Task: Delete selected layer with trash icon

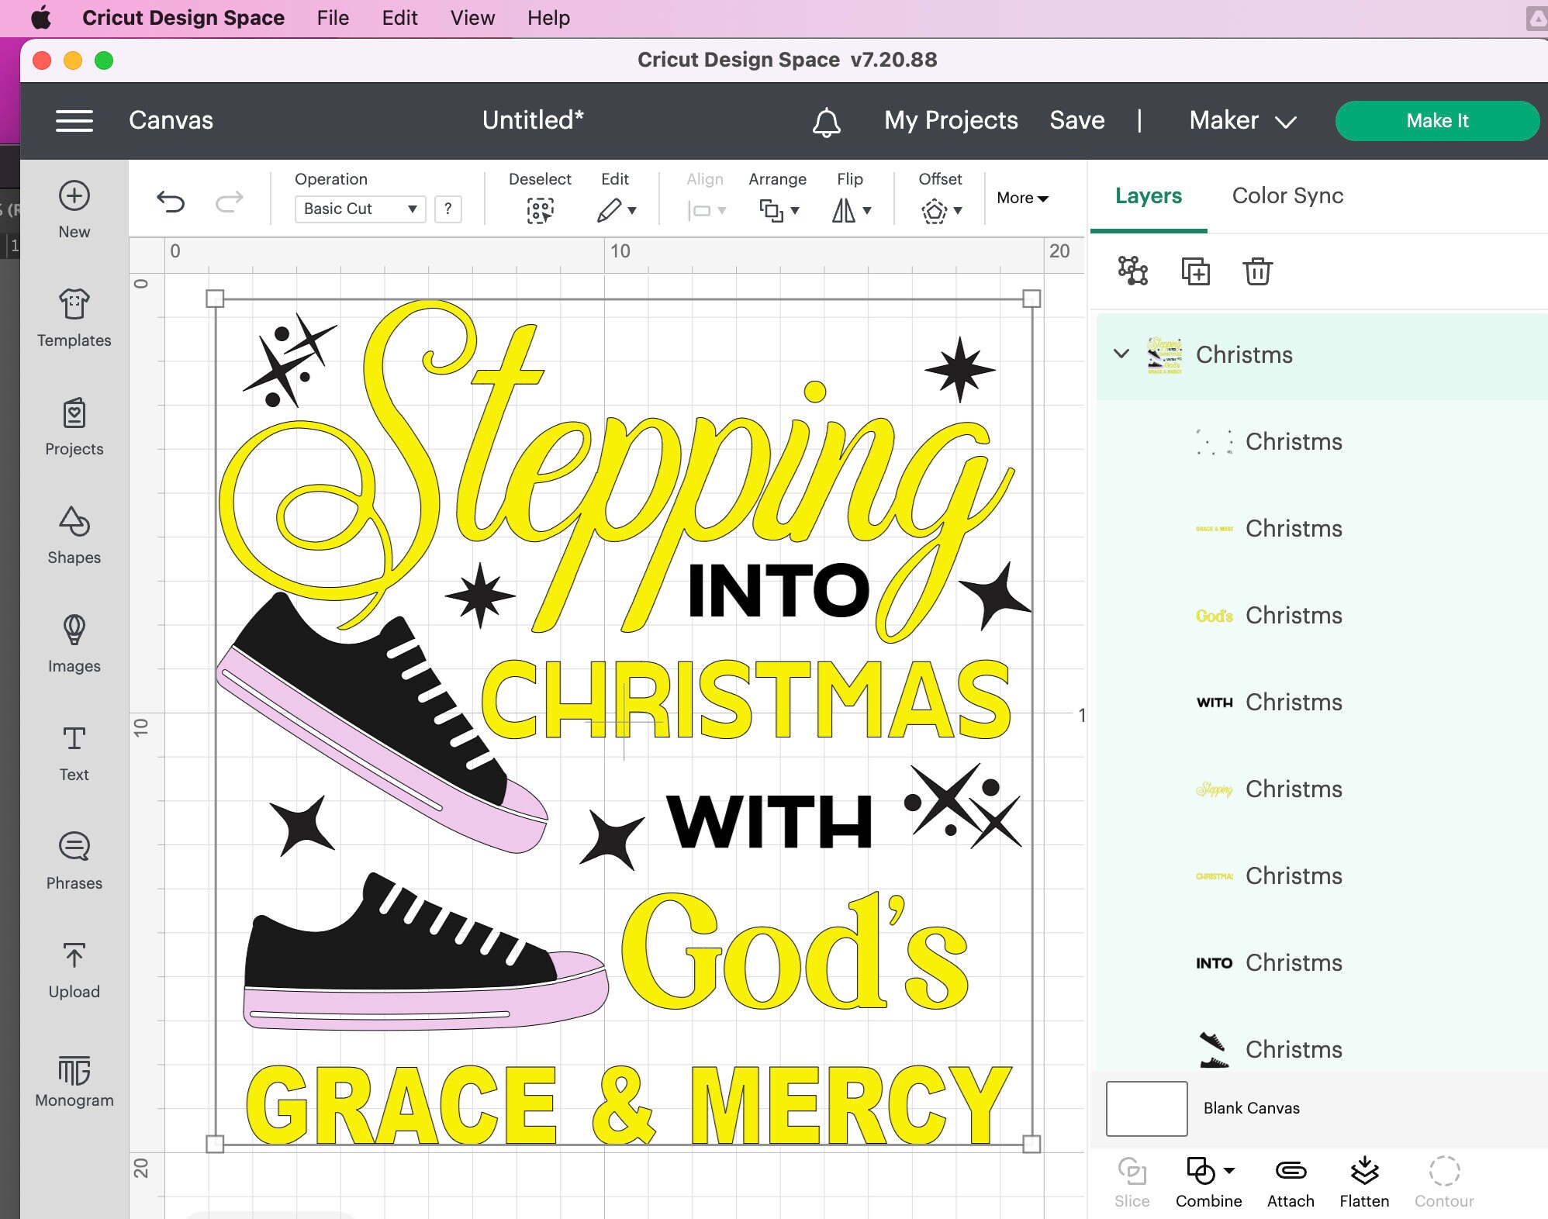Action: pos(1257,271)
